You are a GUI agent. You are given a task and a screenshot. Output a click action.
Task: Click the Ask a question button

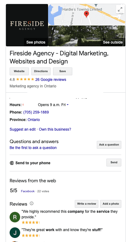click(x=109, y=145)
